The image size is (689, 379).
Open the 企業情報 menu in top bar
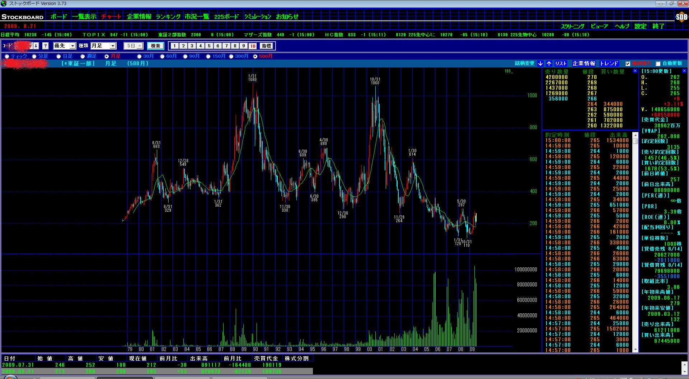(139, 17)
